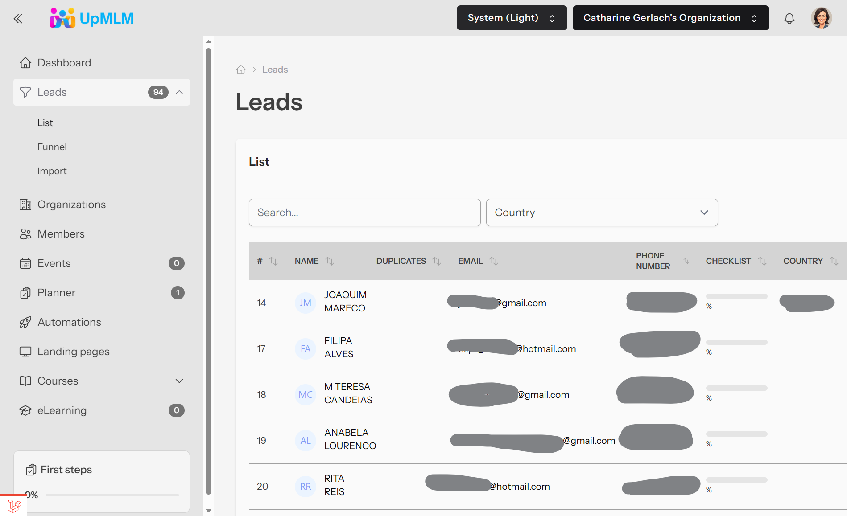Click the First steps progress bar
Image resolution: width=847 pixels, height=516 pixels.
[112, 495]
